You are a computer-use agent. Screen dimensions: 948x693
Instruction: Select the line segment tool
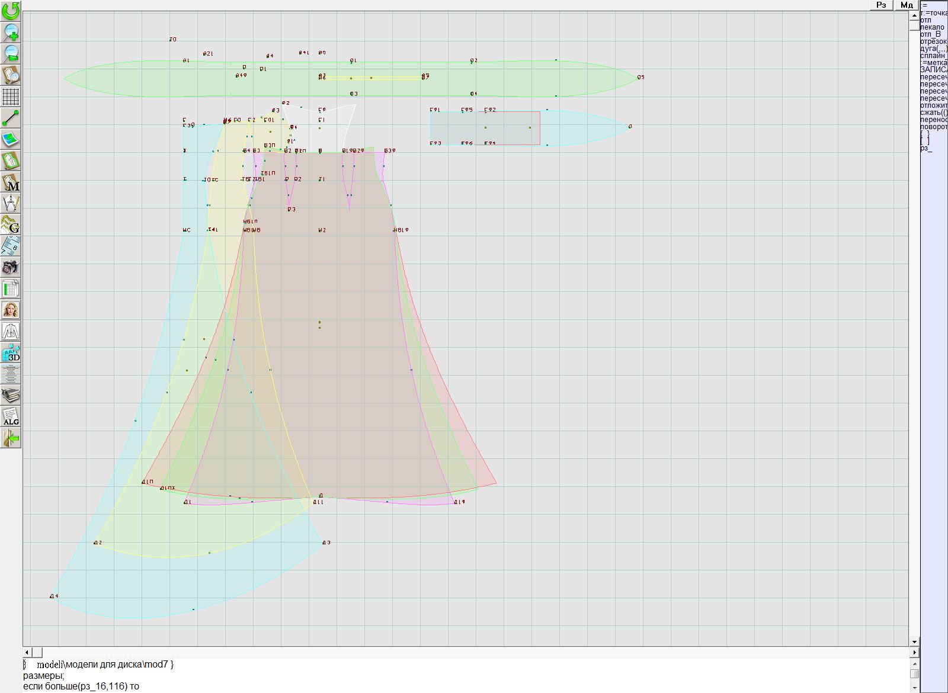pos(11,118)
